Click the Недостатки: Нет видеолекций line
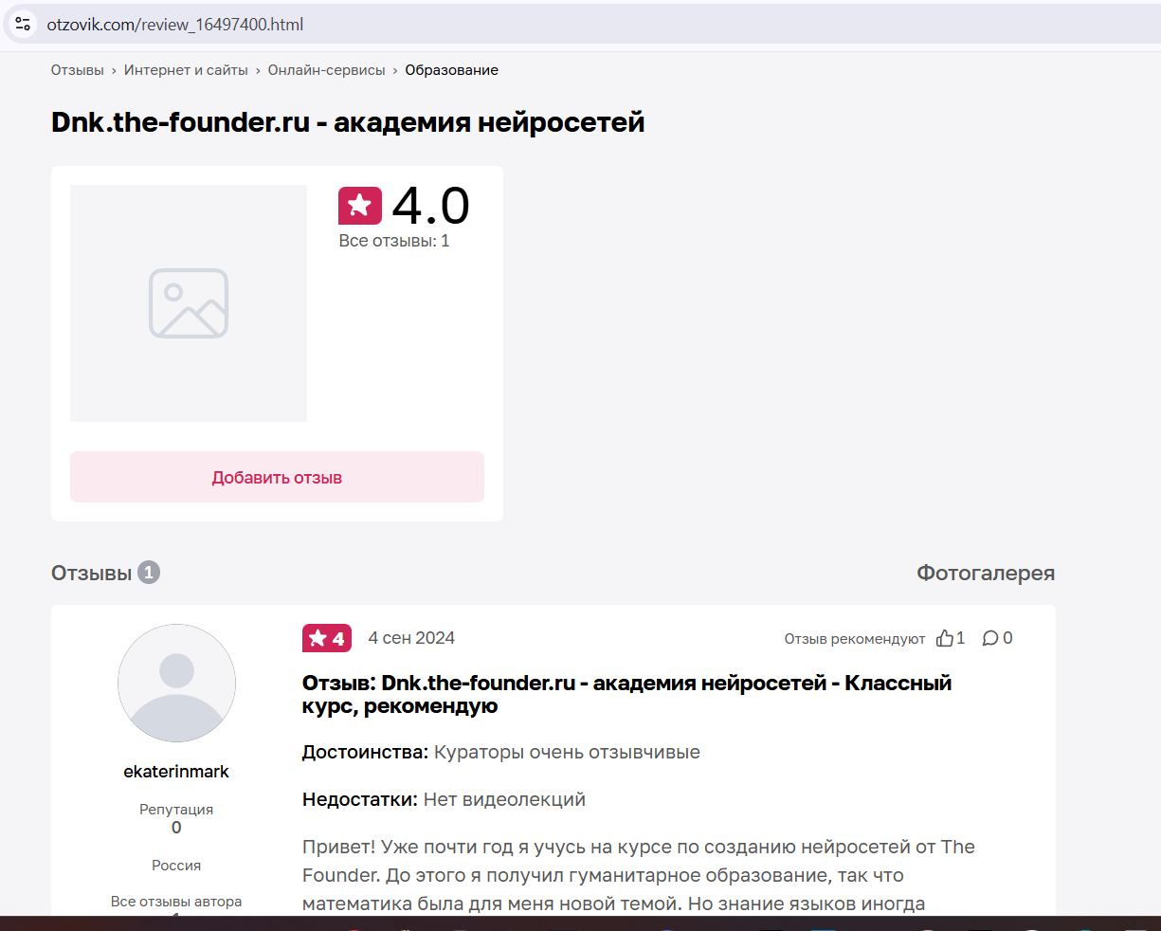 444,799
